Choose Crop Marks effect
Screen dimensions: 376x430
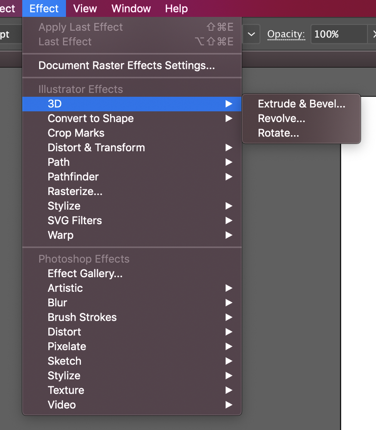tap(76, 133)
